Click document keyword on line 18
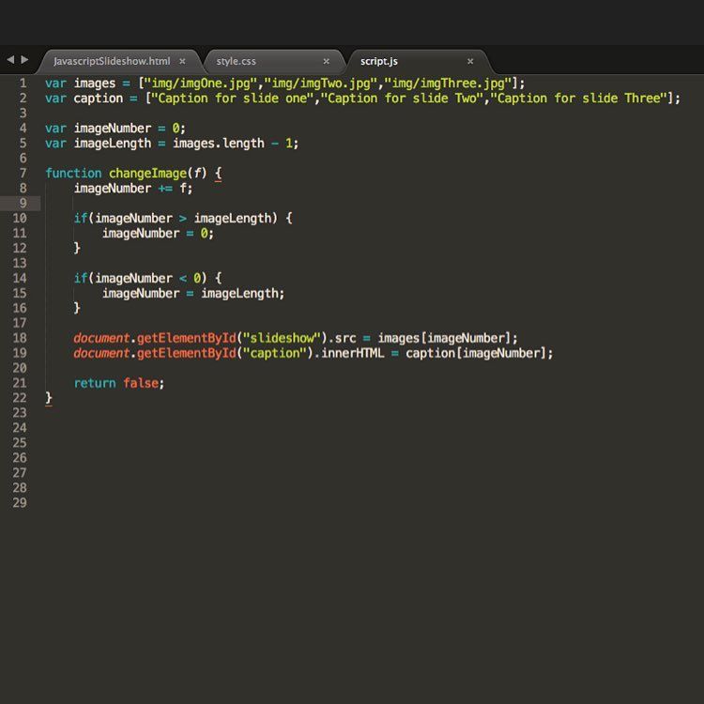The width and height of the screenshot is (704, 704). (102, 338)
